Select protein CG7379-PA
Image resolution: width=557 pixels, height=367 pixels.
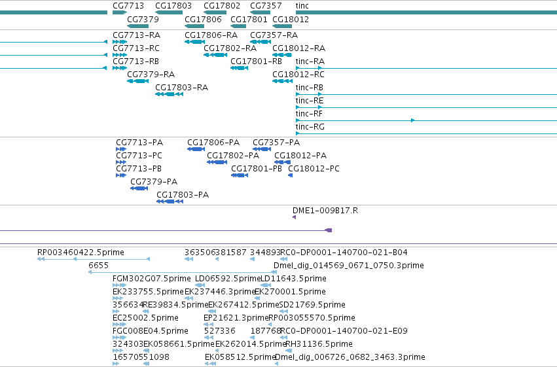click(x=139, y=188)
